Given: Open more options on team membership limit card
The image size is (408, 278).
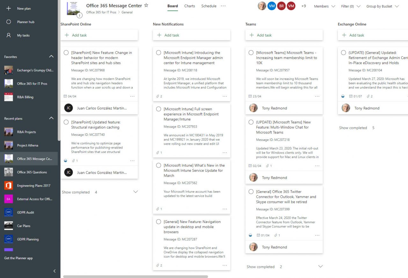Looking at the screenshot, I should pos(317,96).
